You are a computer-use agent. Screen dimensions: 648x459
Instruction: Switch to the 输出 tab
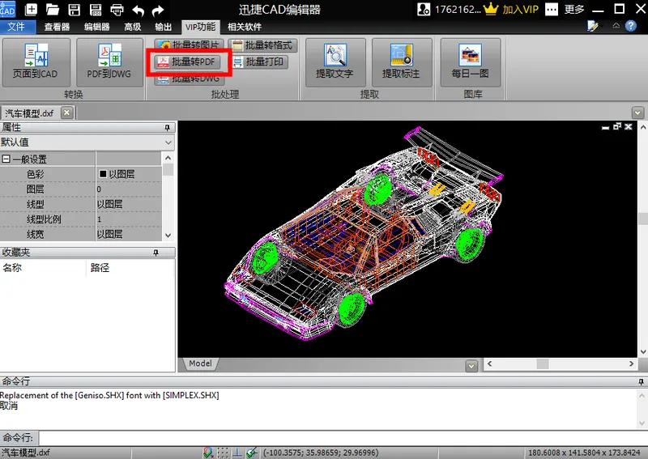tap(164, 27)
